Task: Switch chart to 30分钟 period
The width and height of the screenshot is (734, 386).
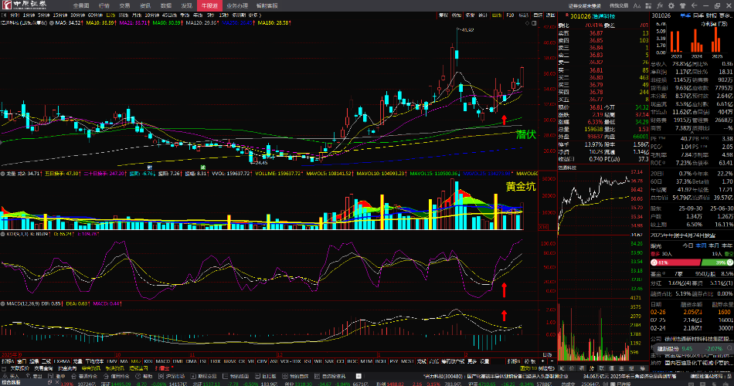Action: pos(78,15)
